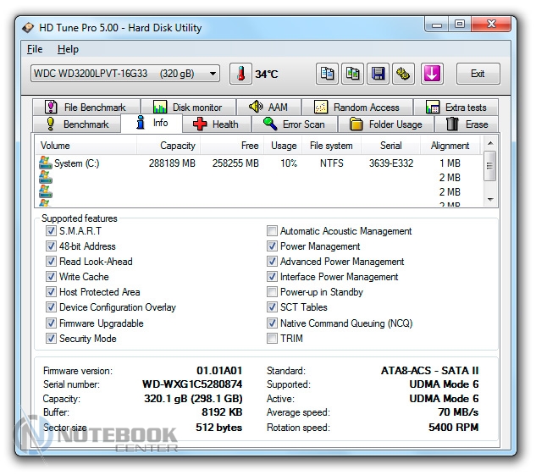The width and height of the screenshot is (536, 475).
Task: Open the File menu
Action: pos(35,49)
